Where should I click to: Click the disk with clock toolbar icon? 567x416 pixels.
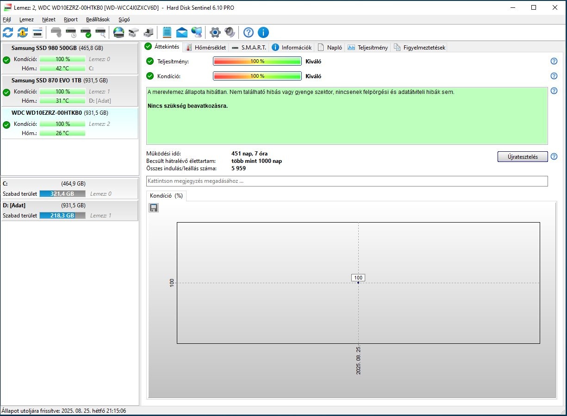pyautogui.click(x=71, y=32)
